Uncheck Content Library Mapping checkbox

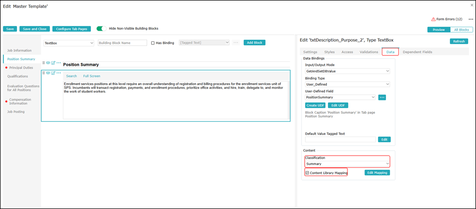[307, 172]
